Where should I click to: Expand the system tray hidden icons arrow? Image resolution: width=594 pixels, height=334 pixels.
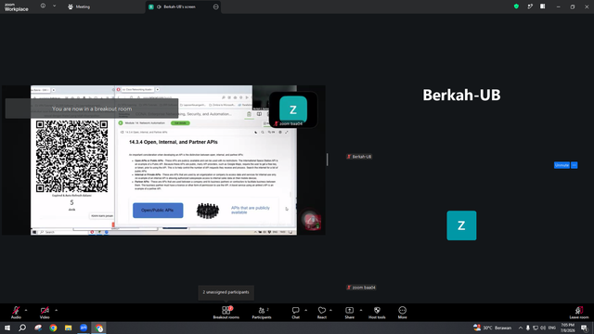(x=521, y=328)
